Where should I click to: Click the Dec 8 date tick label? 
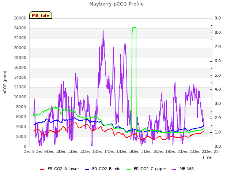[29, 151]
